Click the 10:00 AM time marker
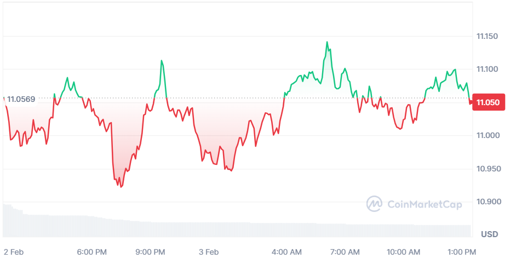This screenshot has height=270, width=510. click(403, 252)
